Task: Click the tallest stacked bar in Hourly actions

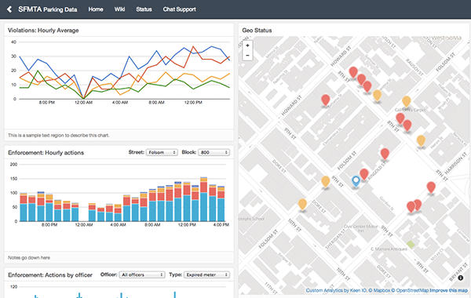Action: (203, 199)
